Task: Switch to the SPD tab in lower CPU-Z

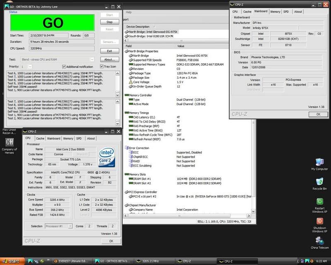Action: coord(79,138)
